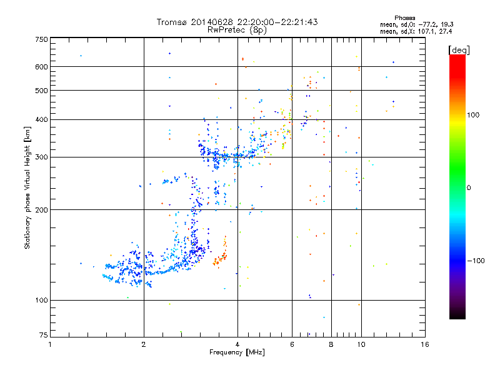The width and height of the screenshot is (500, 375).
Task: Select the "mean, sd,O: -77.2, 19.3" line
Action: pyautogui.click(x=416, y=24)
